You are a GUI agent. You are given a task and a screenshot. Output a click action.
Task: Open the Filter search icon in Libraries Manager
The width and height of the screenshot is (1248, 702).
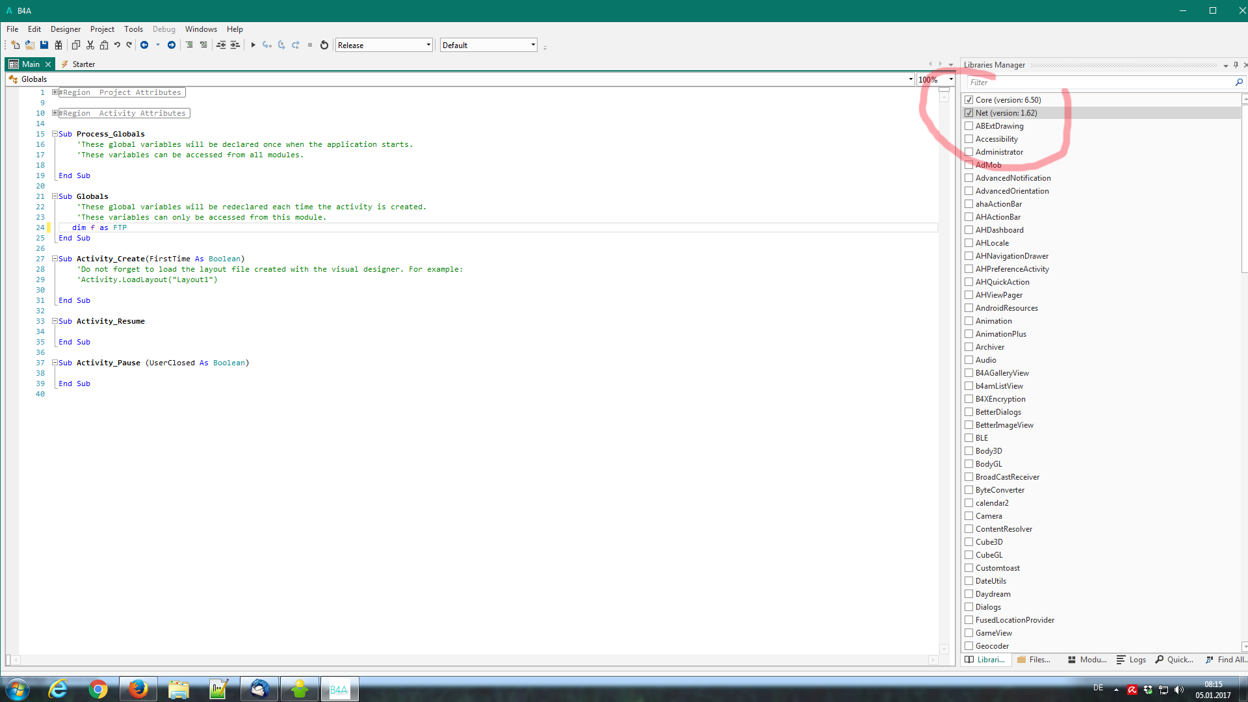coord(1238,82)
